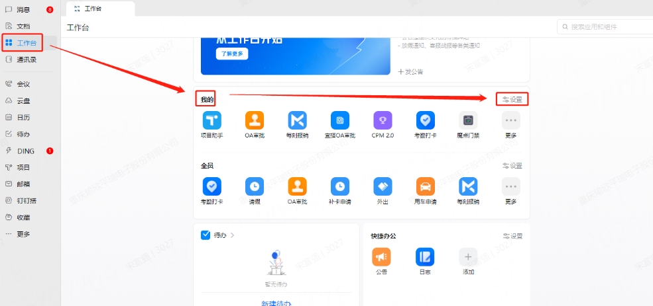Screen dimensions: 653x306
Task: Open 请假 app in 全员 section
Action: coord(255,186)
